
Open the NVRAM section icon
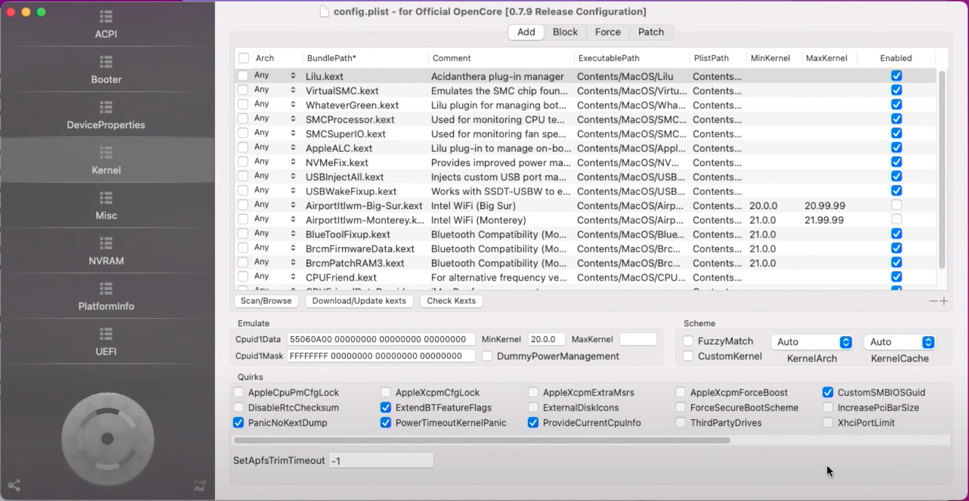point(106,243)
